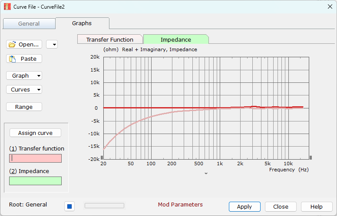The width and height of the screenshot is (337, 216).
Task: Open the Graph dropdown menu
Action: [x=24, y=75]
